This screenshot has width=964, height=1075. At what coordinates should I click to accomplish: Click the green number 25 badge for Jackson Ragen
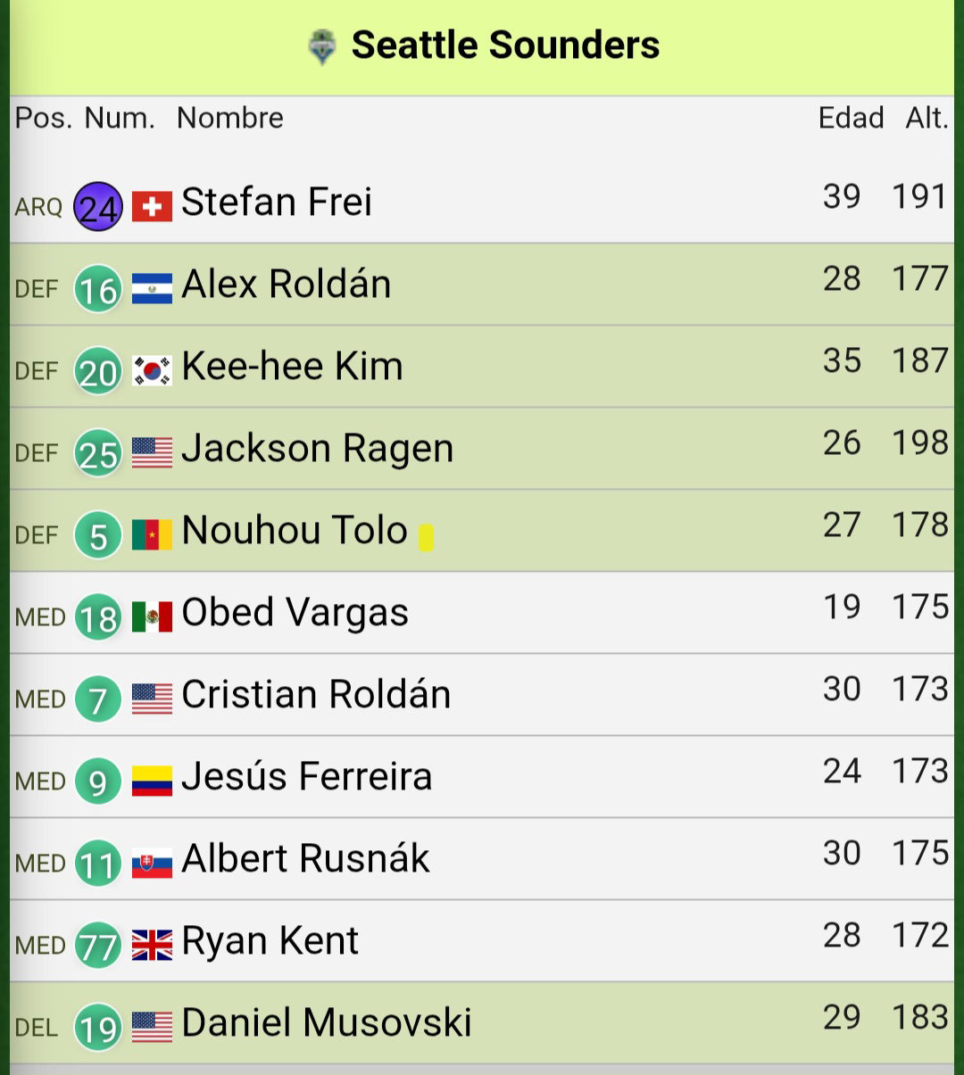98,452
